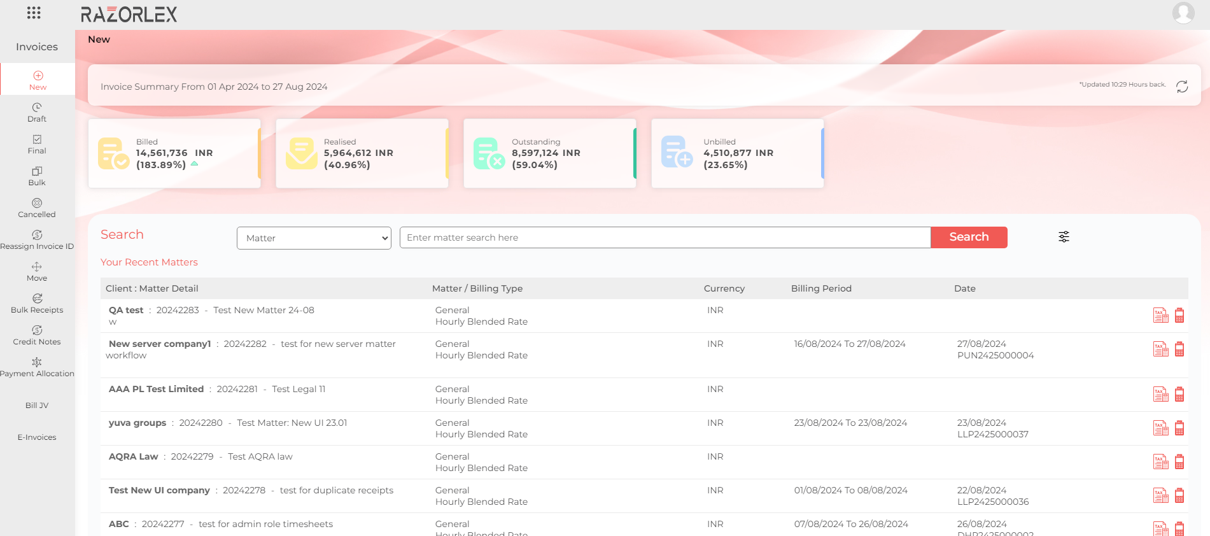Image resolution: width=1210 pixels, height=536 pixels.
Task: Click AQRA Law client name
Action: coord(134,456)
